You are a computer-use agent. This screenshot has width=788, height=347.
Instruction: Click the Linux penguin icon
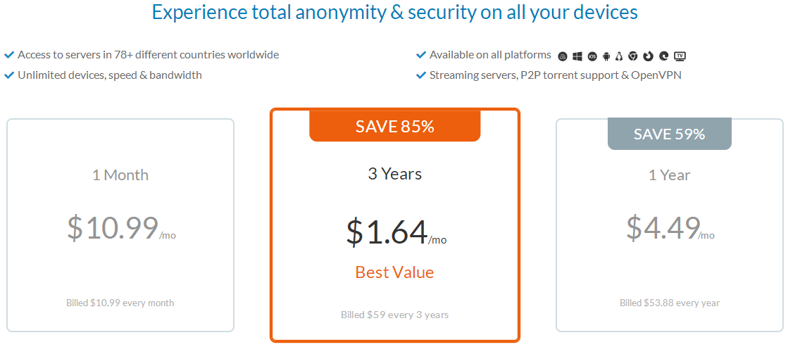point(619,56)
